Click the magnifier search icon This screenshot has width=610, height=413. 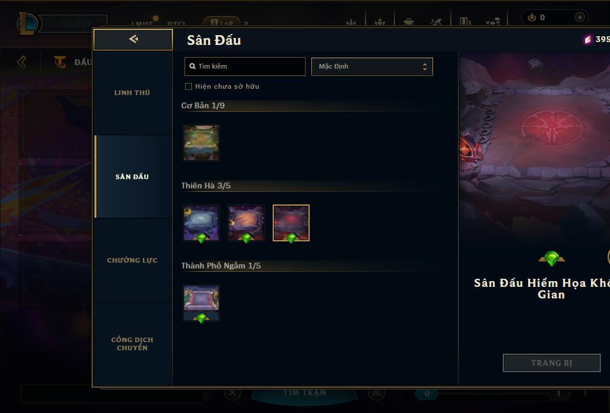(x=192, y=66)
